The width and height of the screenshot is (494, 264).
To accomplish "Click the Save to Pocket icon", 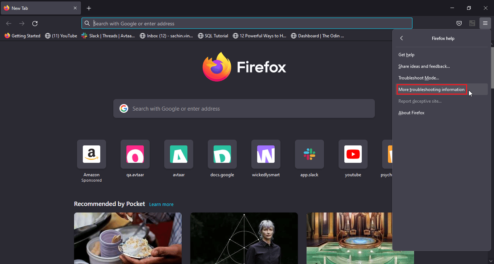I will (459, 23).
